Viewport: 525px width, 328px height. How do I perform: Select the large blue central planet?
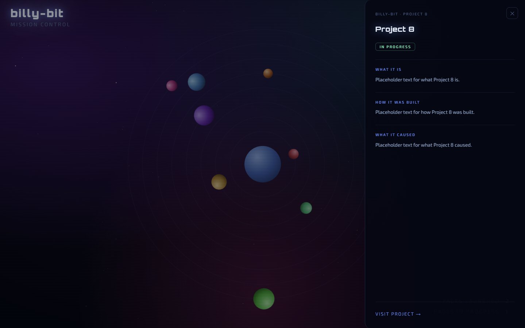coord(263,164)
